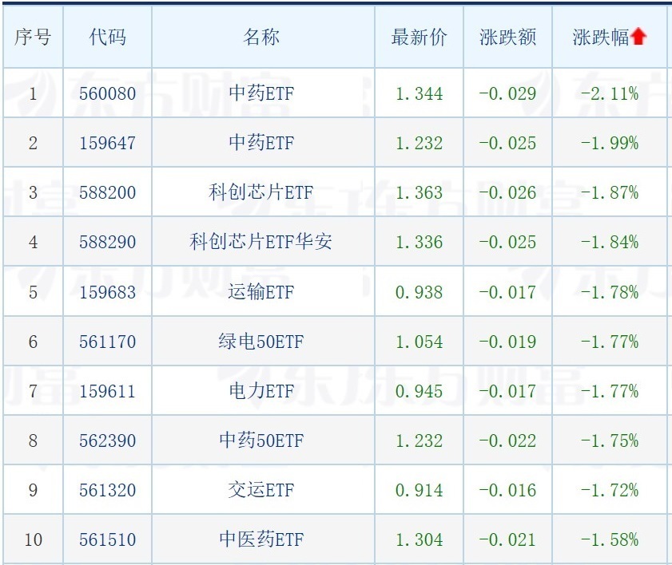Sort by the 最新价 column header
Screen dimensions: 672x565
[x=419, y=38]
